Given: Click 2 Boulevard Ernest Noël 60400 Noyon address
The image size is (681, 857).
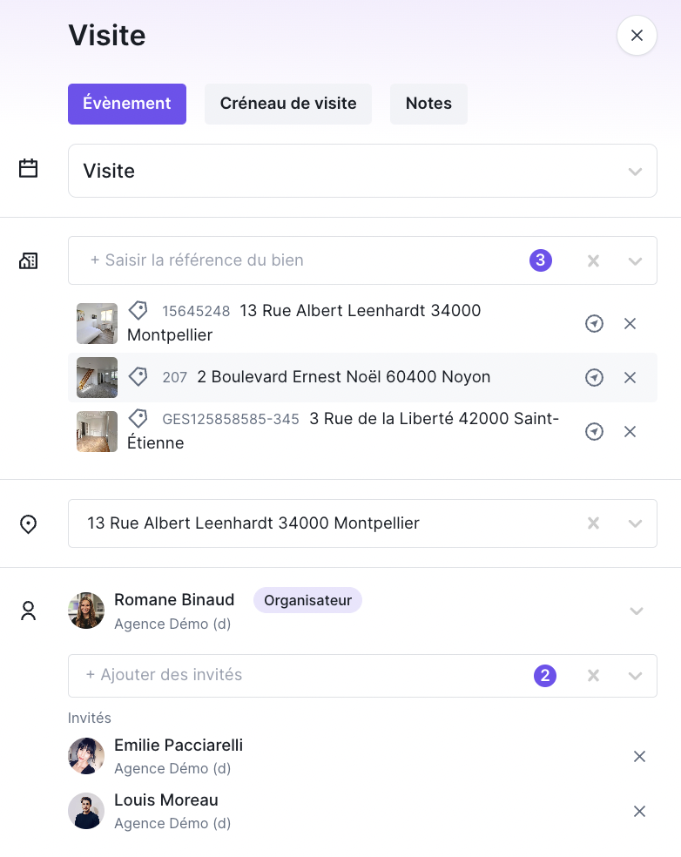Looking at the screenshot, I should (344, 376).
